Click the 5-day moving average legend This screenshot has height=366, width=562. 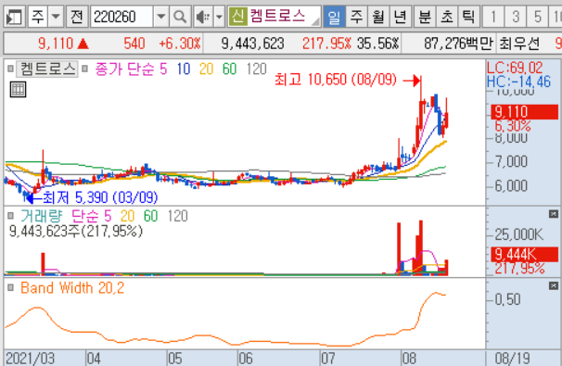click(163, 69)
